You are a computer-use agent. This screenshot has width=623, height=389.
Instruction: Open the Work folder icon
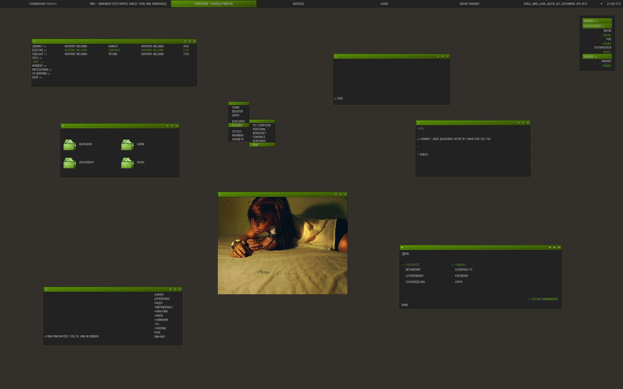[127, 145]
